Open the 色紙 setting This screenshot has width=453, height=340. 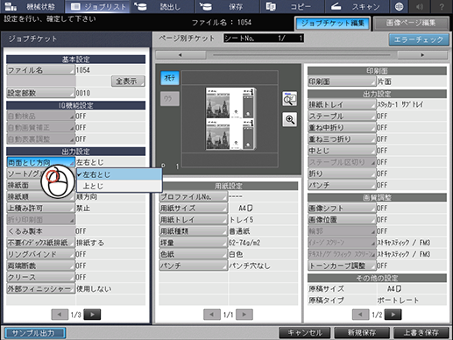point(194,254)
